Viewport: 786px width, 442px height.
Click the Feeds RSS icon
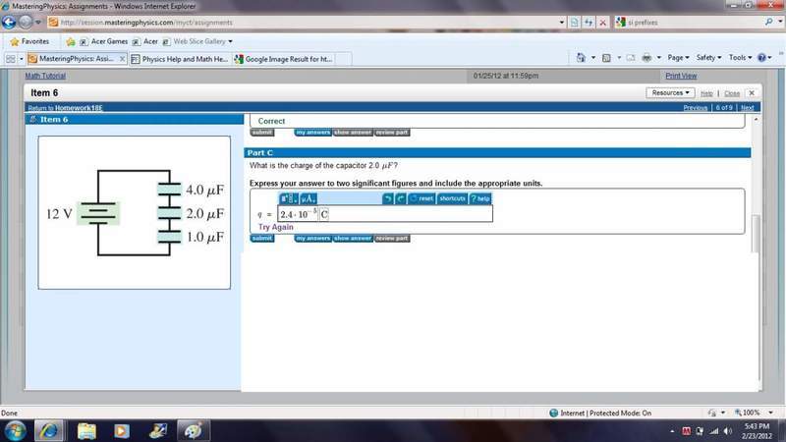[606, 58]
